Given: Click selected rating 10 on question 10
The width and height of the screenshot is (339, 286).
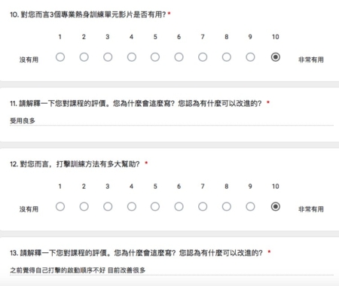Looking at the screenshot, I should [276, 57].
